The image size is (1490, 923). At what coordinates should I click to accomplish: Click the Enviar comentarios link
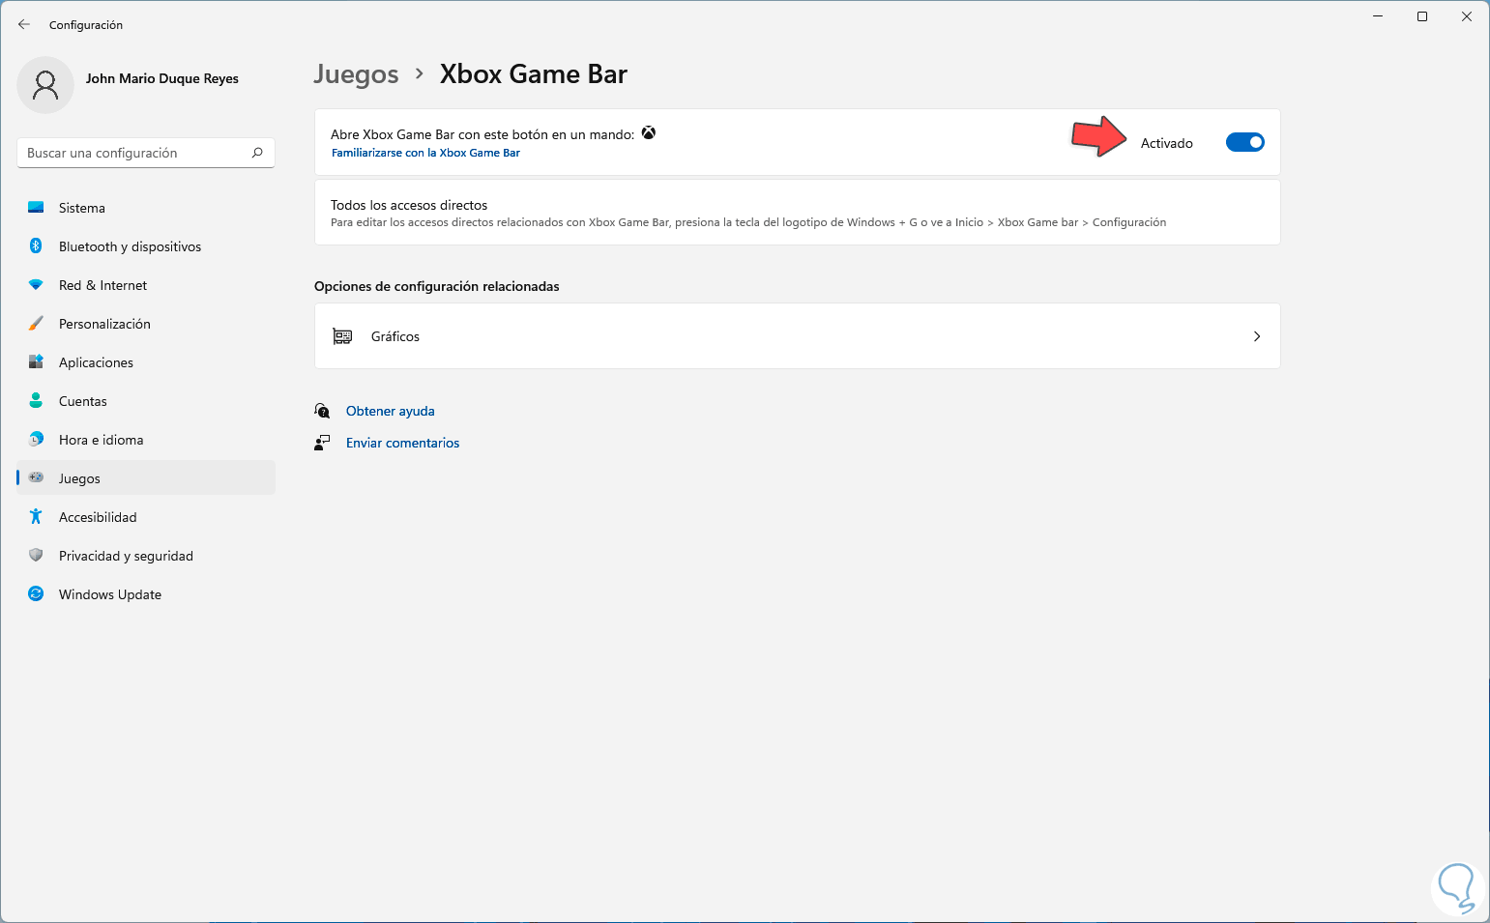point(403,443)
